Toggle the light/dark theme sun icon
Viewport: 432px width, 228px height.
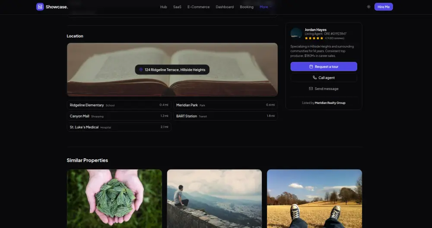pyautogui.click(x=368, y=6)
